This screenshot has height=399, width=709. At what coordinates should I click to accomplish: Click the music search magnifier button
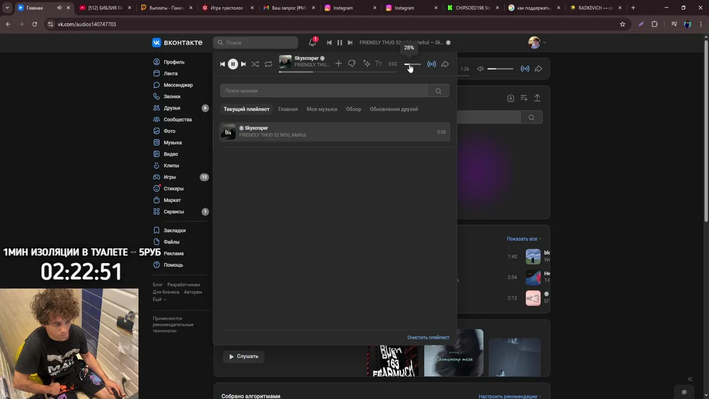coord(438,91)
